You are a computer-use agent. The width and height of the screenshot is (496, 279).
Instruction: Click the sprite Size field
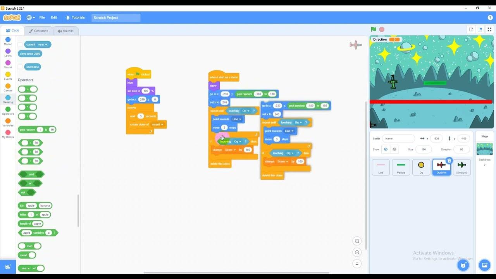pos(424,150)
